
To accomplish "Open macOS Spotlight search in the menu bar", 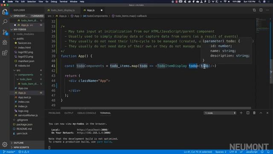I will click(259, 2).
